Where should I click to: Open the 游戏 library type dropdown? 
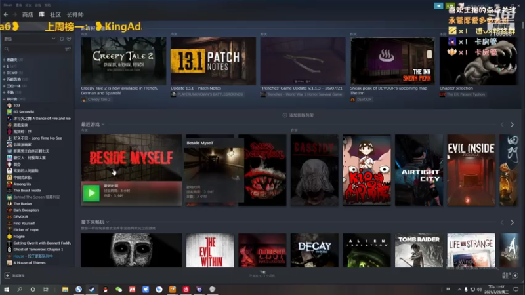click(x=30, y=39)
